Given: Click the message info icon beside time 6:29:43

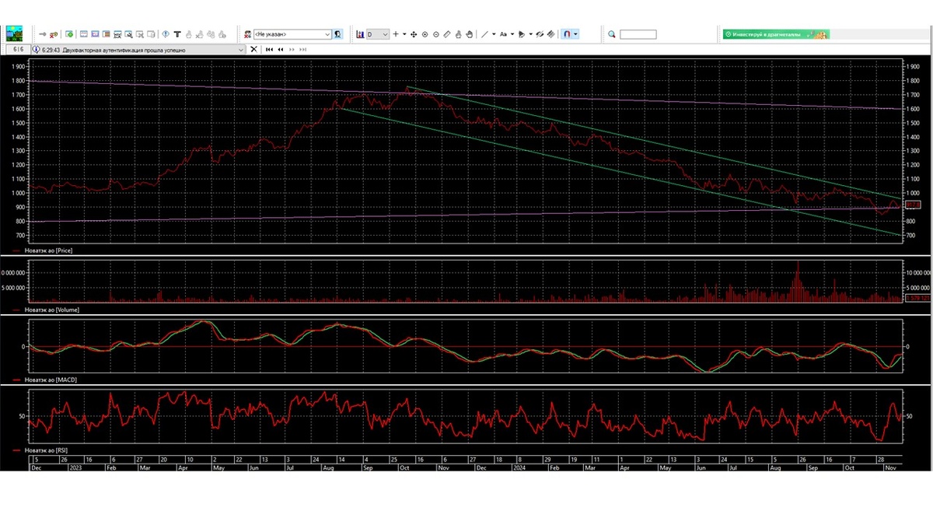Looking at the screenshot, I should [x=37, y=49].
